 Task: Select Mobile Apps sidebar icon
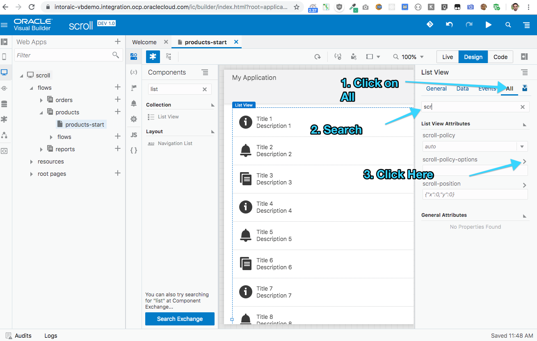pyautogui.click(x=5, y=57)
